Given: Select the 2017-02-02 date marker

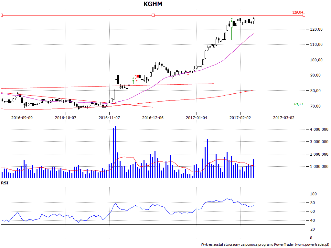Looking at the screenshot, I should pos(240,118).
